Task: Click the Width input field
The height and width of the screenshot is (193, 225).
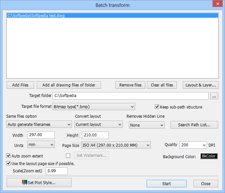Action: coord(41,135)
